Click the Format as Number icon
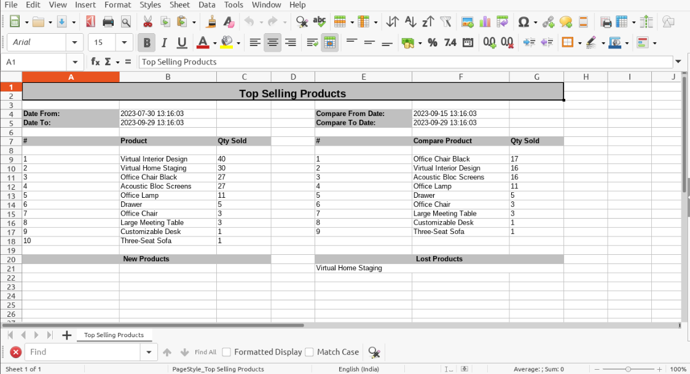The width and height of the screenshot is (690, 374). click(450, 42)
